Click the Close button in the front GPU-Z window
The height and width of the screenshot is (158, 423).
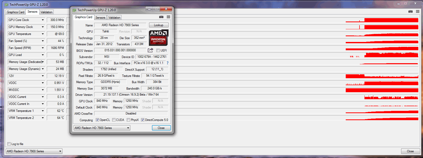pos(161,128)
